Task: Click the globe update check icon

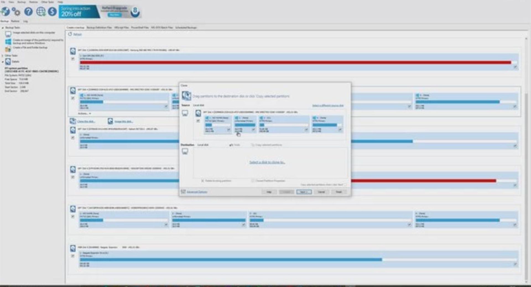Action: click(x=41, y=12)
